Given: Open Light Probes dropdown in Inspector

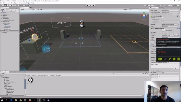Looking at the screenshot, I should [x=171, y=10].
